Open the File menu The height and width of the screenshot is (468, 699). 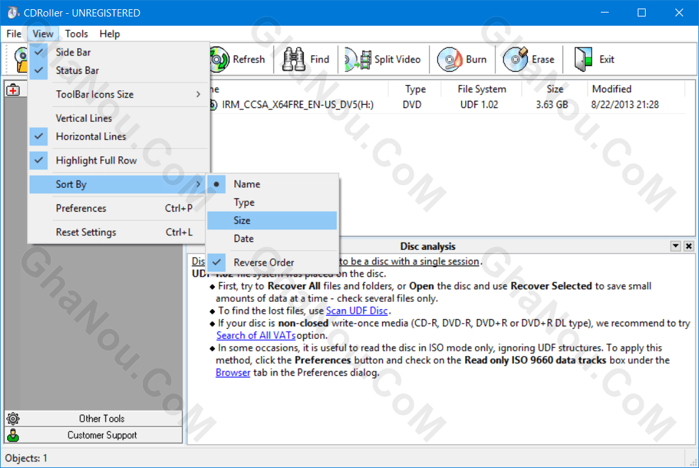coord(14,34)
